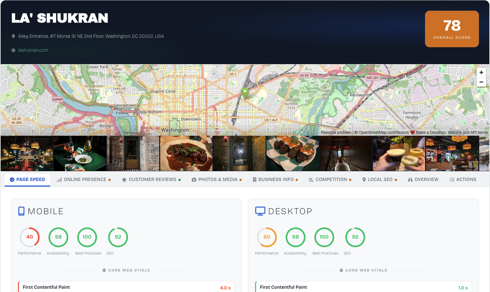Select the Mobile Accessibility gauge showing 98
The height and width of the screenshot is (292, 490).
point(58,237)
